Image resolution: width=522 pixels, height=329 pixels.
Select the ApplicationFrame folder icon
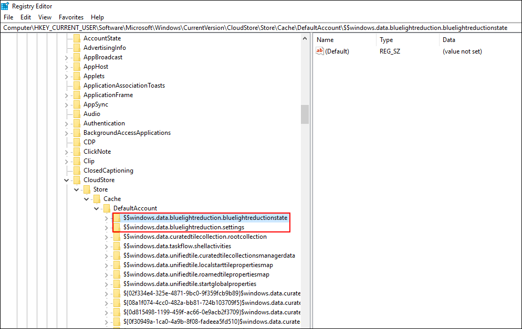[x=77, y=95]
